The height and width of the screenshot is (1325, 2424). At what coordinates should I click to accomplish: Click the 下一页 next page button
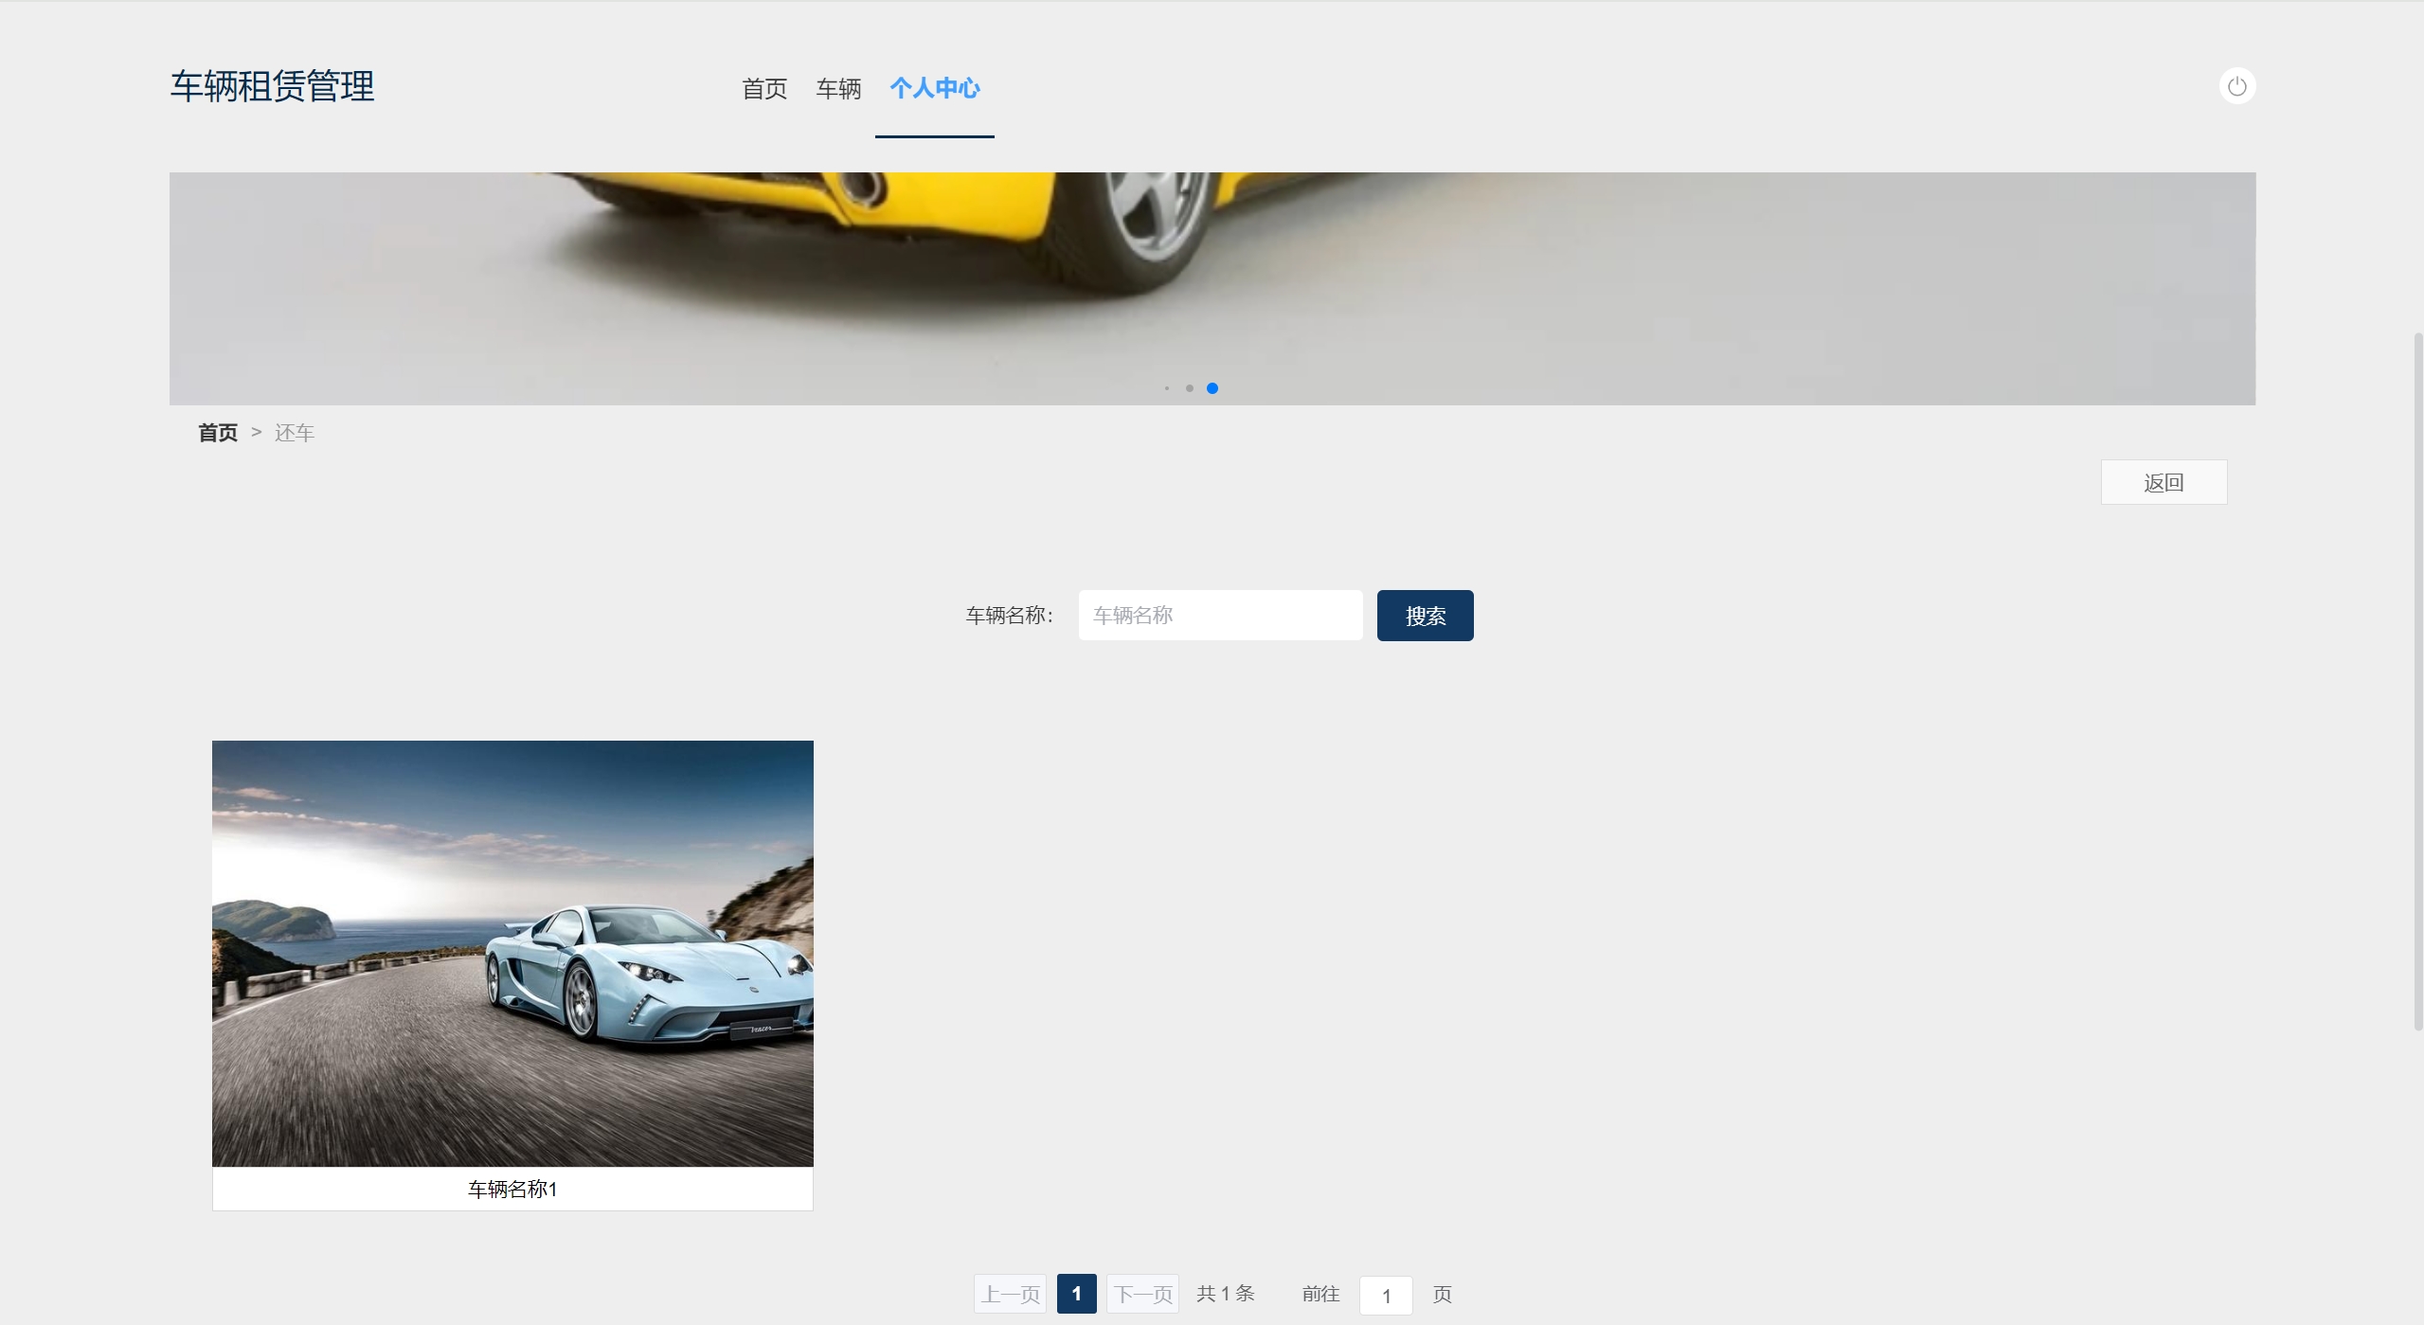tap(1142, 1294)
